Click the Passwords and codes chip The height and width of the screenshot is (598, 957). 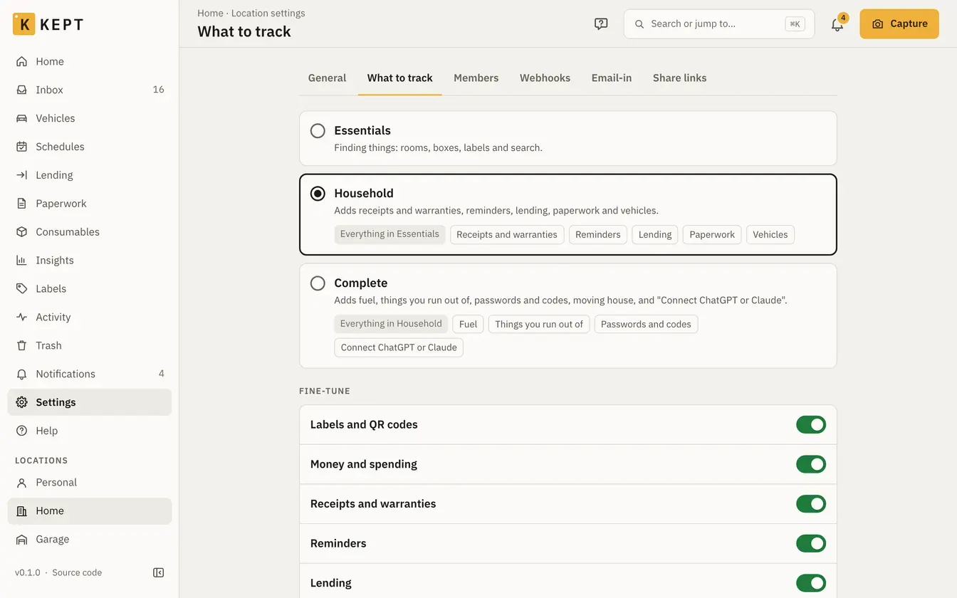(x=646, y=325)
